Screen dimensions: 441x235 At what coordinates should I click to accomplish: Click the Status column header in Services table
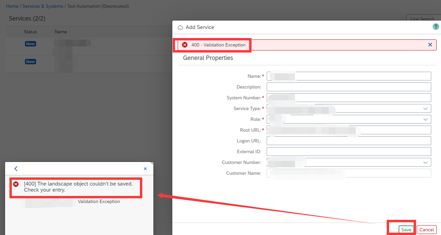[x=30, y=32]
